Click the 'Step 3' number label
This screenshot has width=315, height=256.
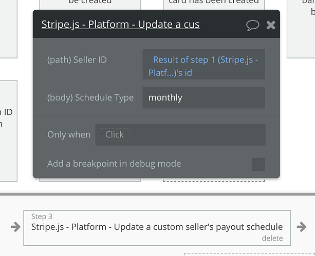[x=42, y=216]
